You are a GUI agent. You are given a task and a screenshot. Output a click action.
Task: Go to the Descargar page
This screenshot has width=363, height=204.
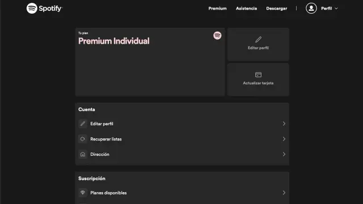(x=276, y=8)
